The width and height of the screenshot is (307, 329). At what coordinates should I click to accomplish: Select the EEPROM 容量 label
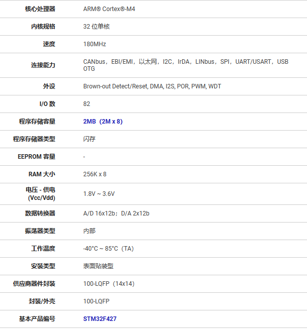(37, 157)
